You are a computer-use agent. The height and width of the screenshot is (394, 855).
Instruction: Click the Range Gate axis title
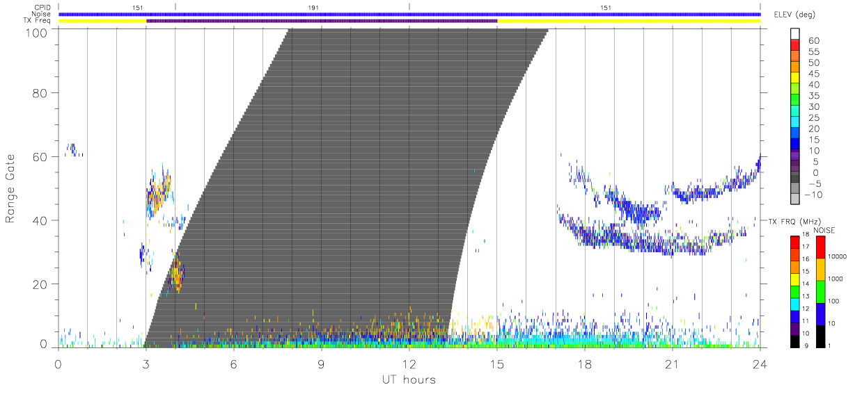[10, 188]
